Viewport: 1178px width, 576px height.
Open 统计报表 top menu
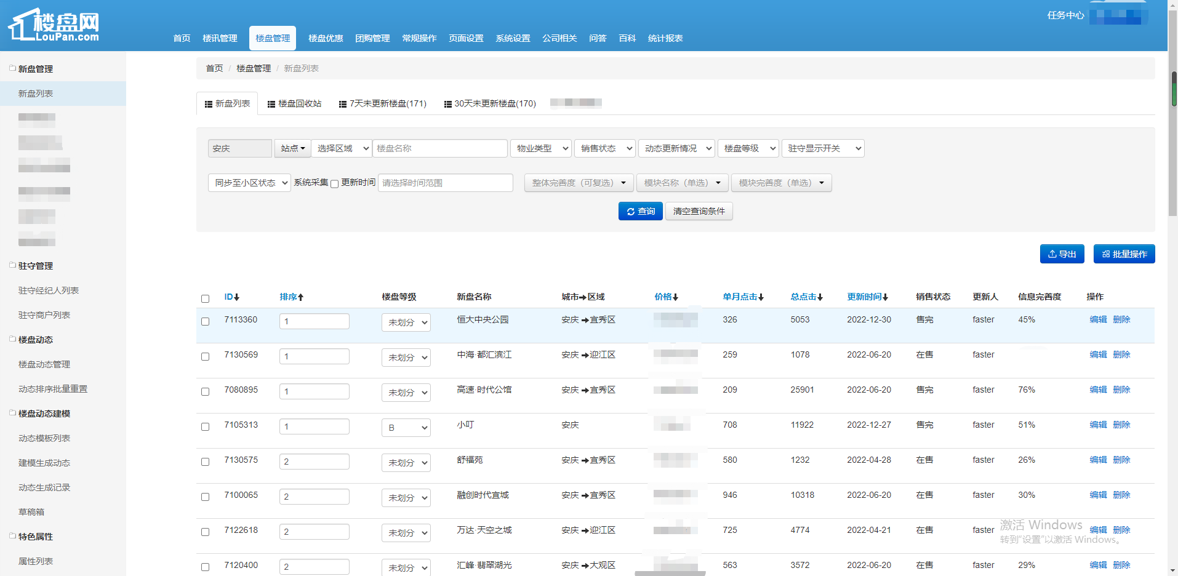[665, 38]
